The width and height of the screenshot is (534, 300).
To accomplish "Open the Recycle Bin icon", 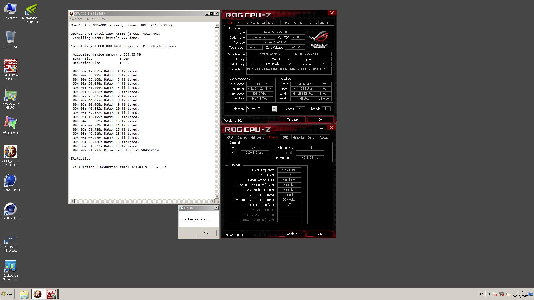I will coord(10,39).
